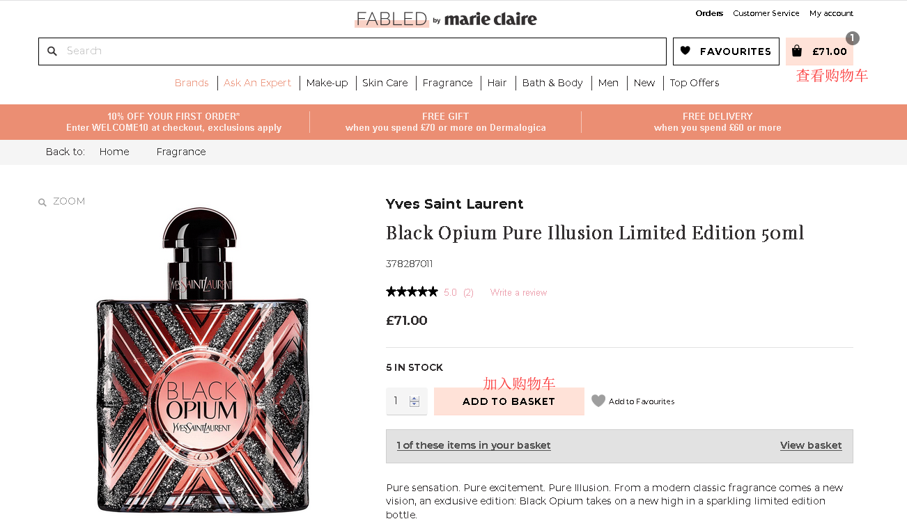This screenshot has height=519, width=907.
Task: Decrease quantity with the down arrow
Action: (x=414, y=404)
